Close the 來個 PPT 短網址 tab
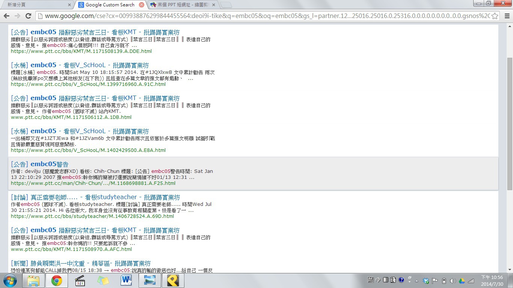This screenshot has height=288, width=513. (x=214, y=5)
